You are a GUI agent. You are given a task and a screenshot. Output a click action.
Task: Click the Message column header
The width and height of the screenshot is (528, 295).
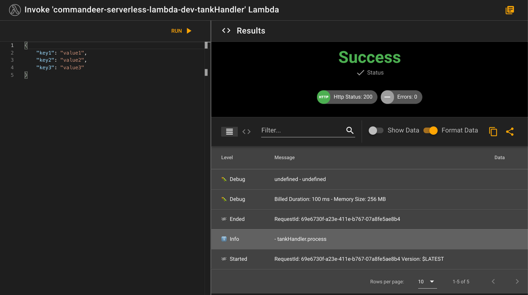point(285,157)
